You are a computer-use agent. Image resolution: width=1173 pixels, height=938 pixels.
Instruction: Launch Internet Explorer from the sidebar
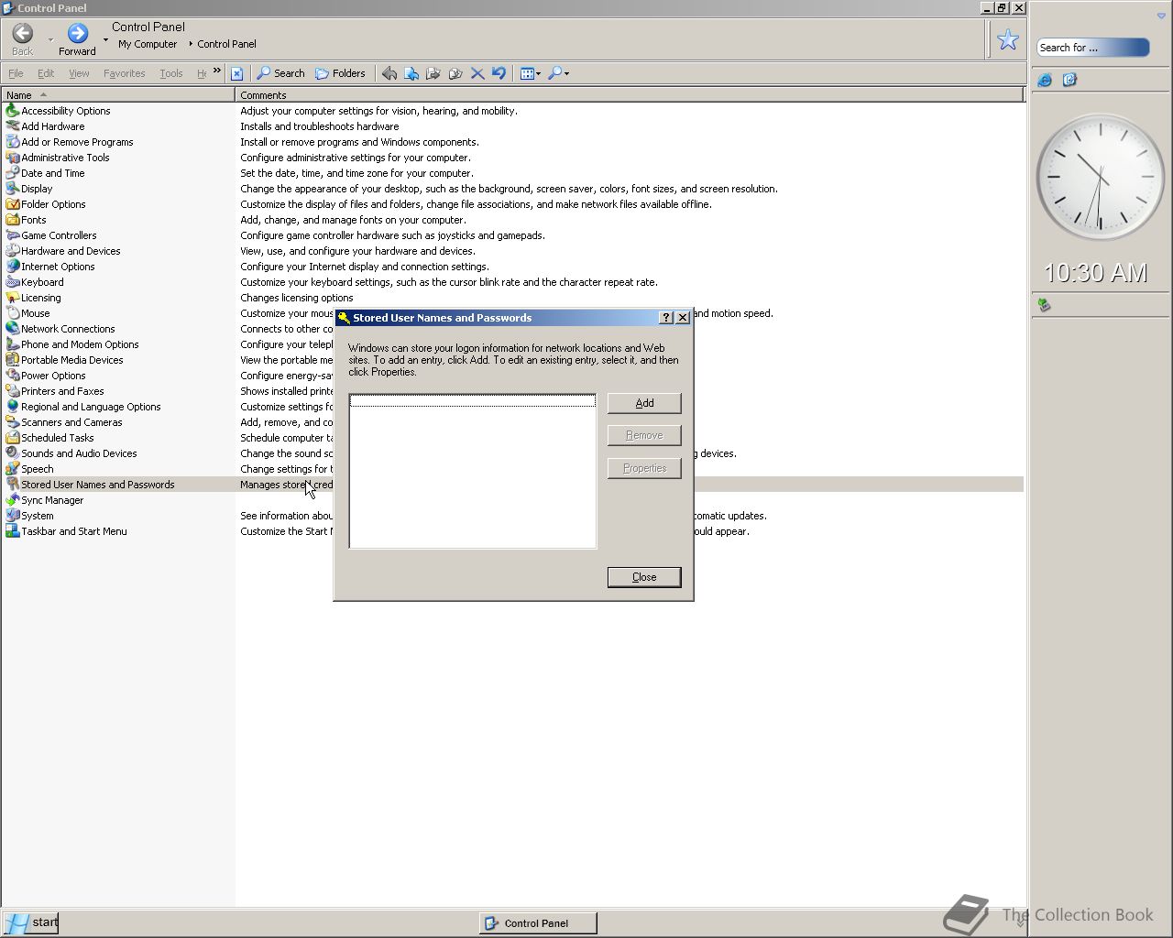click(1045, 81)
